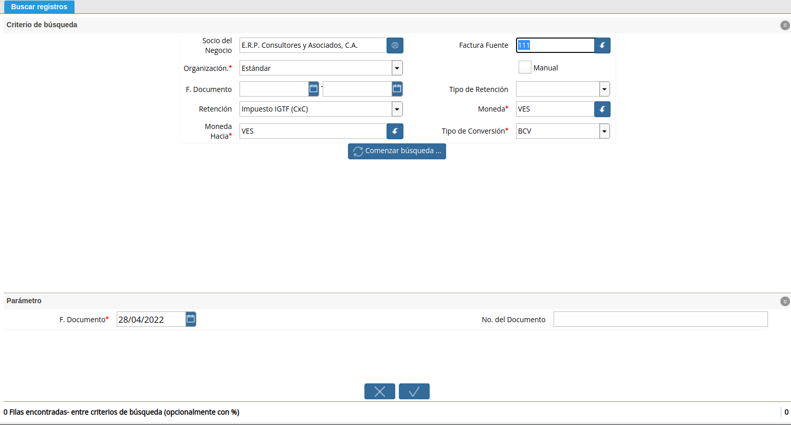
Task: Click Criterio de búsqueda header text
Action: [42, 25]
